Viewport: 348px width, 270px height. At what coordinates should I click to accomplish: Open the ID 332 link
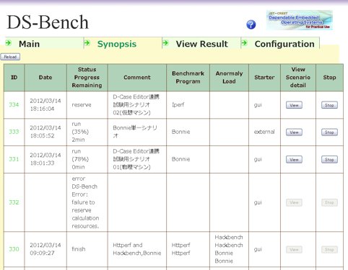pyautogui.click(x=14, y=202)
